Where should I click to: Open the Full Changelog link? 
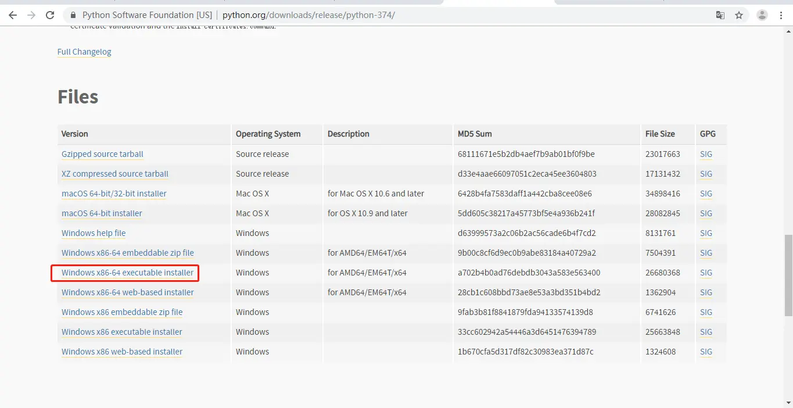(84, 52)
